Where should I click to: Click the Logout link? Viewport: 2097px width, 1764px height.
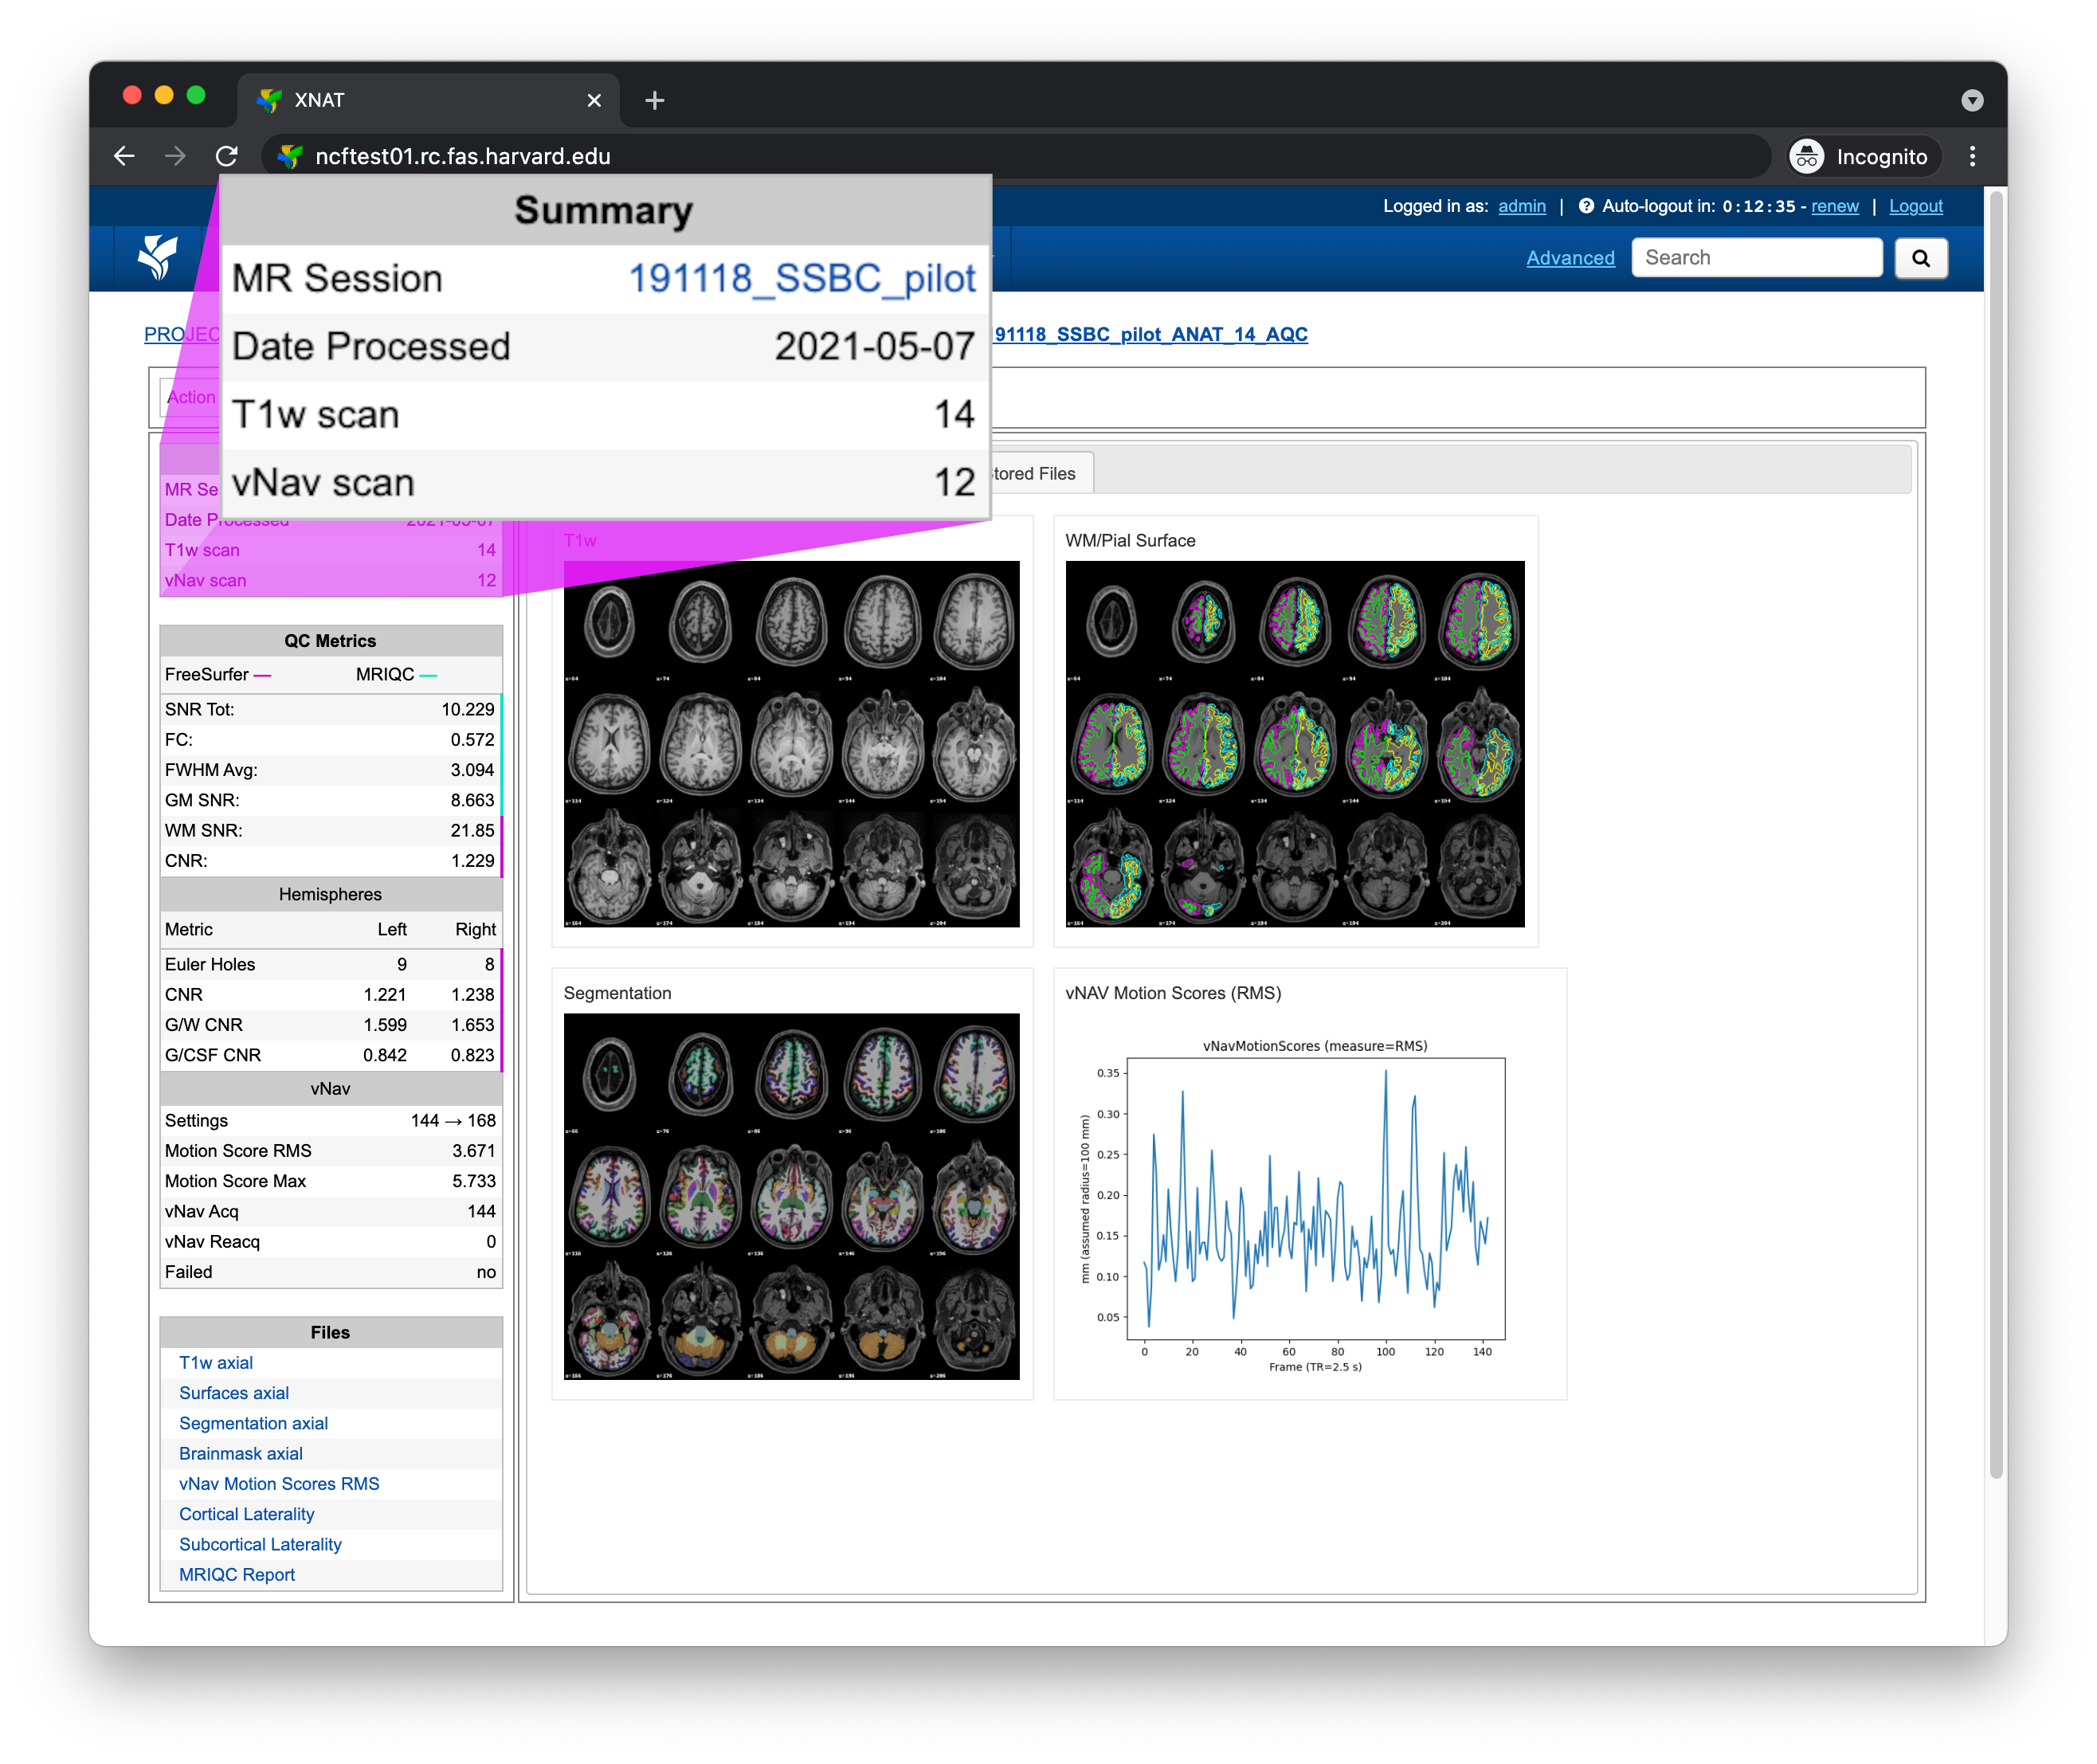pyautogui.click(x=1915, y=206)
